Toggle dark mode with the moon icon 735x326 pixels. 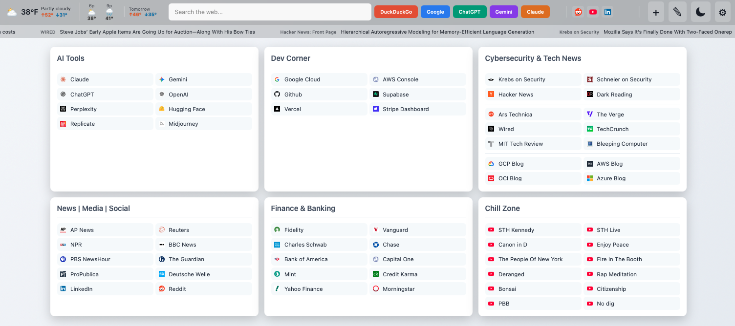point(700,12)
